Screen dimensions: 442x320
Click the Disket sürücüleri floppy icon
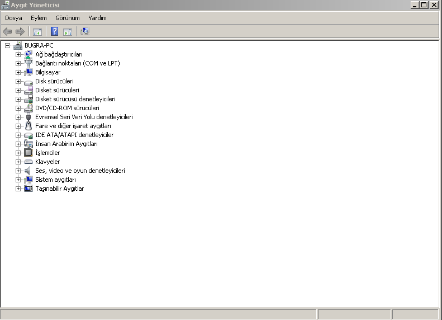pyautogui.click(x=28, y=90)
